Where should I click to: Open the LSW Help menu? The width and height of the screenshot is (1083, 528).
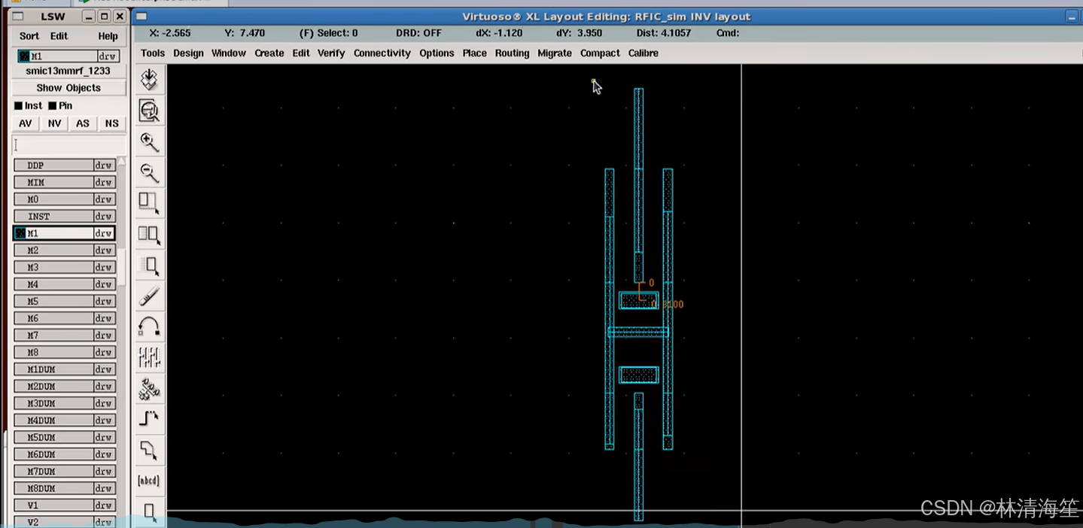(x=108, y=36)
